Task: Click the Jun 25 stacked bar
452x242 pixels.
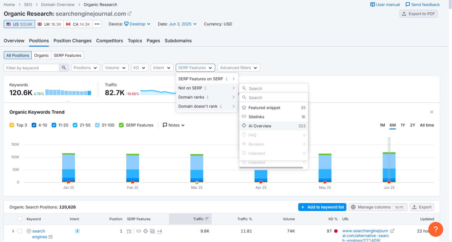Action: coord(389,167)
